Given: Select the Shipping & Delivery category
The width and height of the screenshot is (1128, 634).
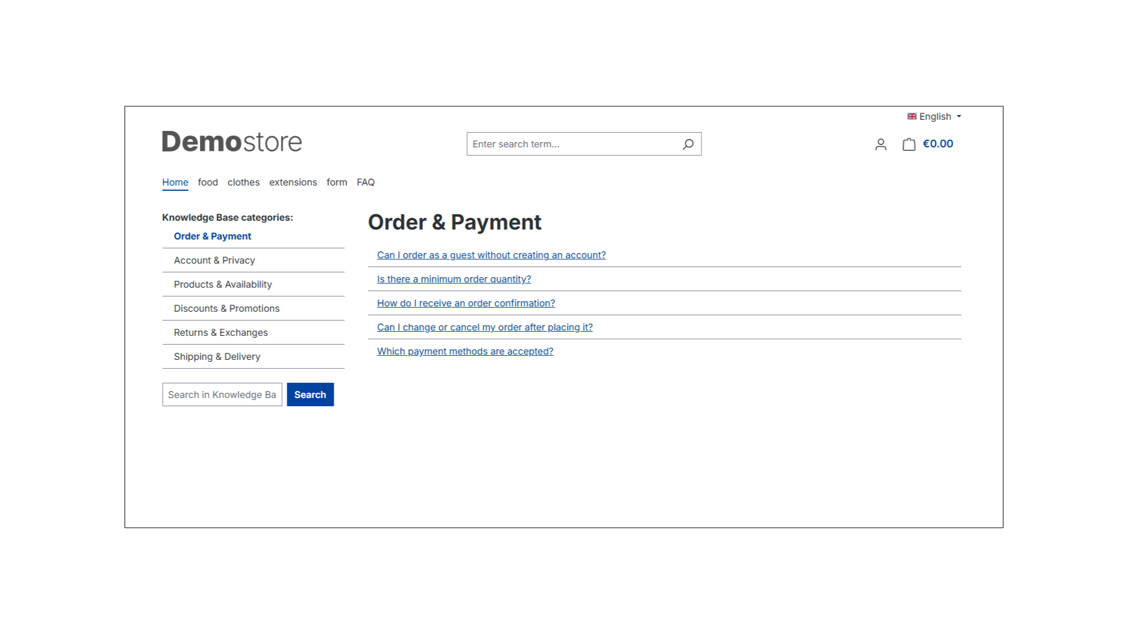Looking at the screenshot, I should click(217, 357).
